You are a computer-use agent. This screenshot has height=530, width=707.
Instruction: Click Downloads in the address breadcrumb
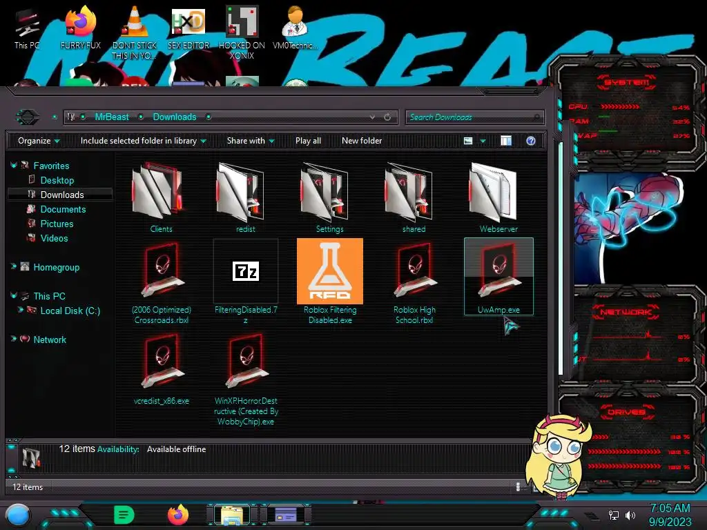pos(175,117)
